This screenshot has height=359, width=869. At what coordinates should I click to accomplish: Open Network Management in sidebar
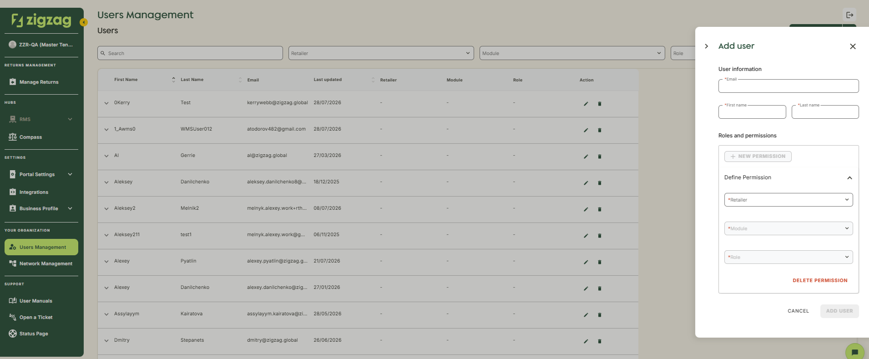[41, 263]
